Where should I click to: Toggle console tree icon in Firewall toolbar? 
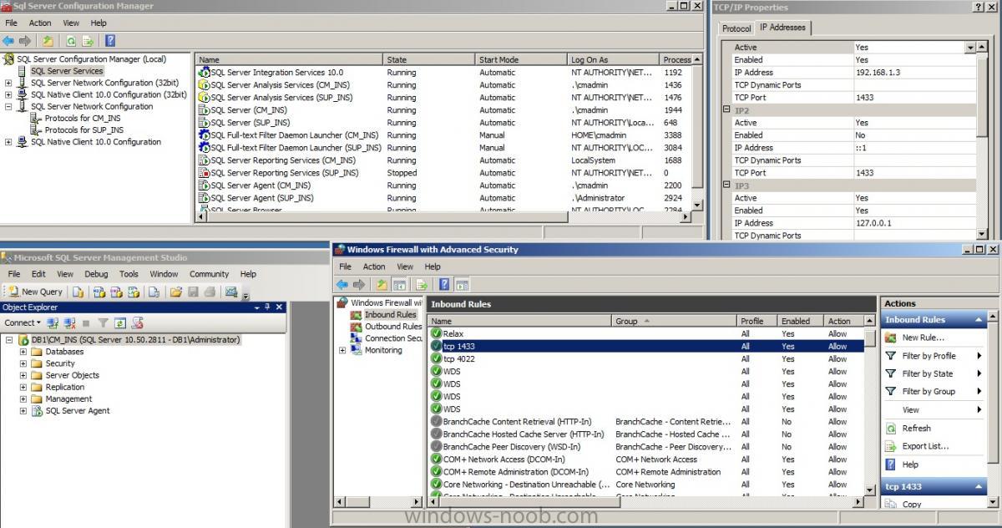pos(399,284)
